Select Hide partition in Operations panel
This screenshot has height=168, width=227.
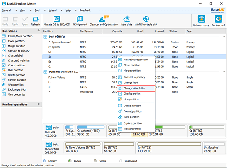click(x=12, y=70)
